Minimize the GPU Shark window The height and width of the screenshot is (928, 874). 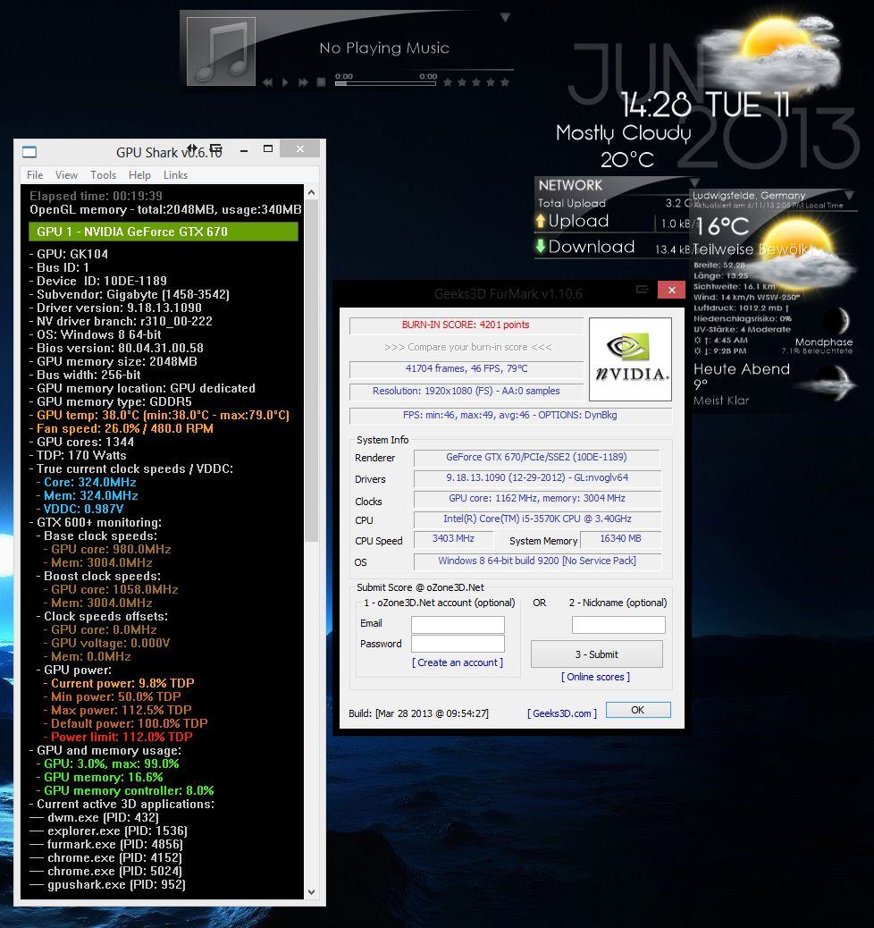point(244,150)
